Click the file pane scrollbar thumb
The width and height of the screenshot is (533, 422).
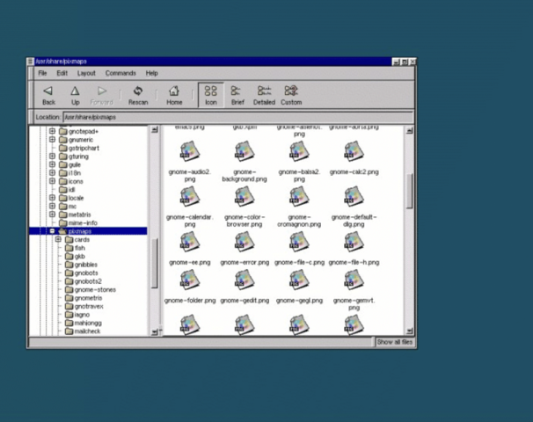(410, 191)
